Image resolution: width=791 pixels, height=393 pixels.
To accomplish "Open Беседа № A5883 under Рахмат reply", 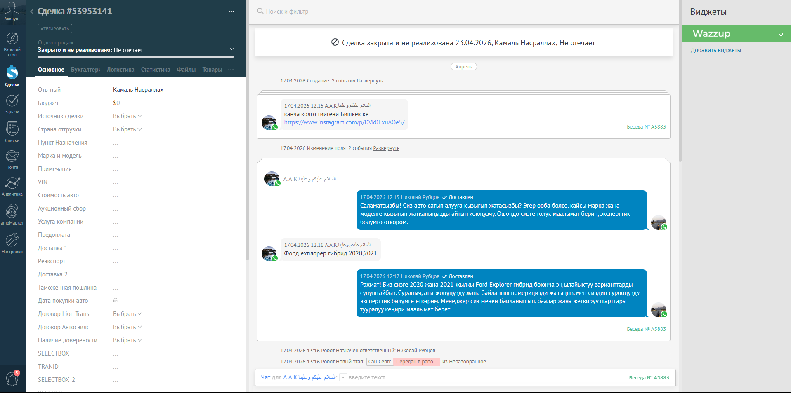I will (646, 329).
